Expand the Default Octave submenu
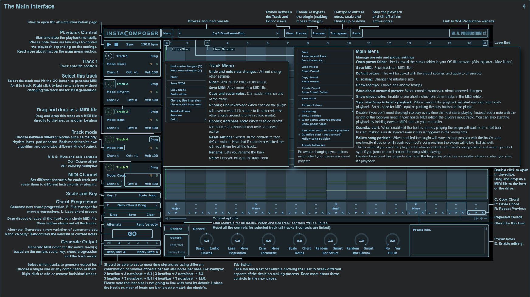Screen dimensions: 530x297 click(x=325, y=105)
